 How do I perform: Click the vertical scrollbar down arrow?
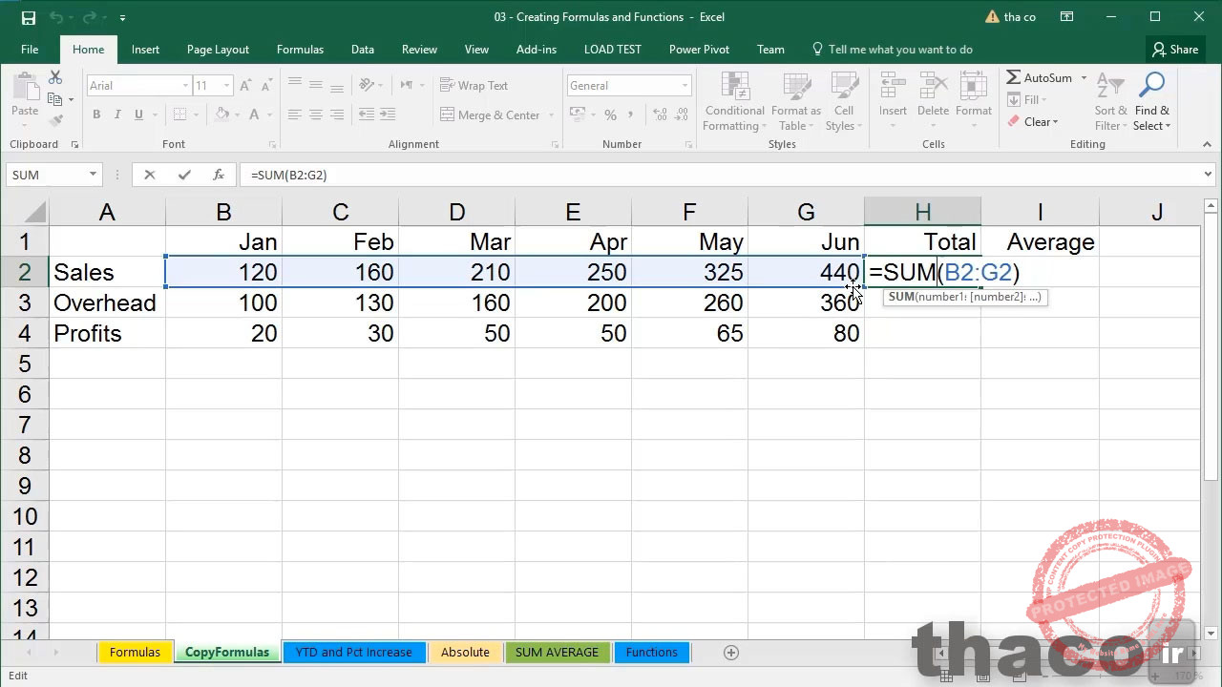pos(1211,633)
